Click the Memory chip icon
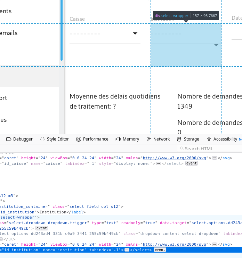Screen dimensions: 242x271 pyautogui.click(x=118, y=139)
